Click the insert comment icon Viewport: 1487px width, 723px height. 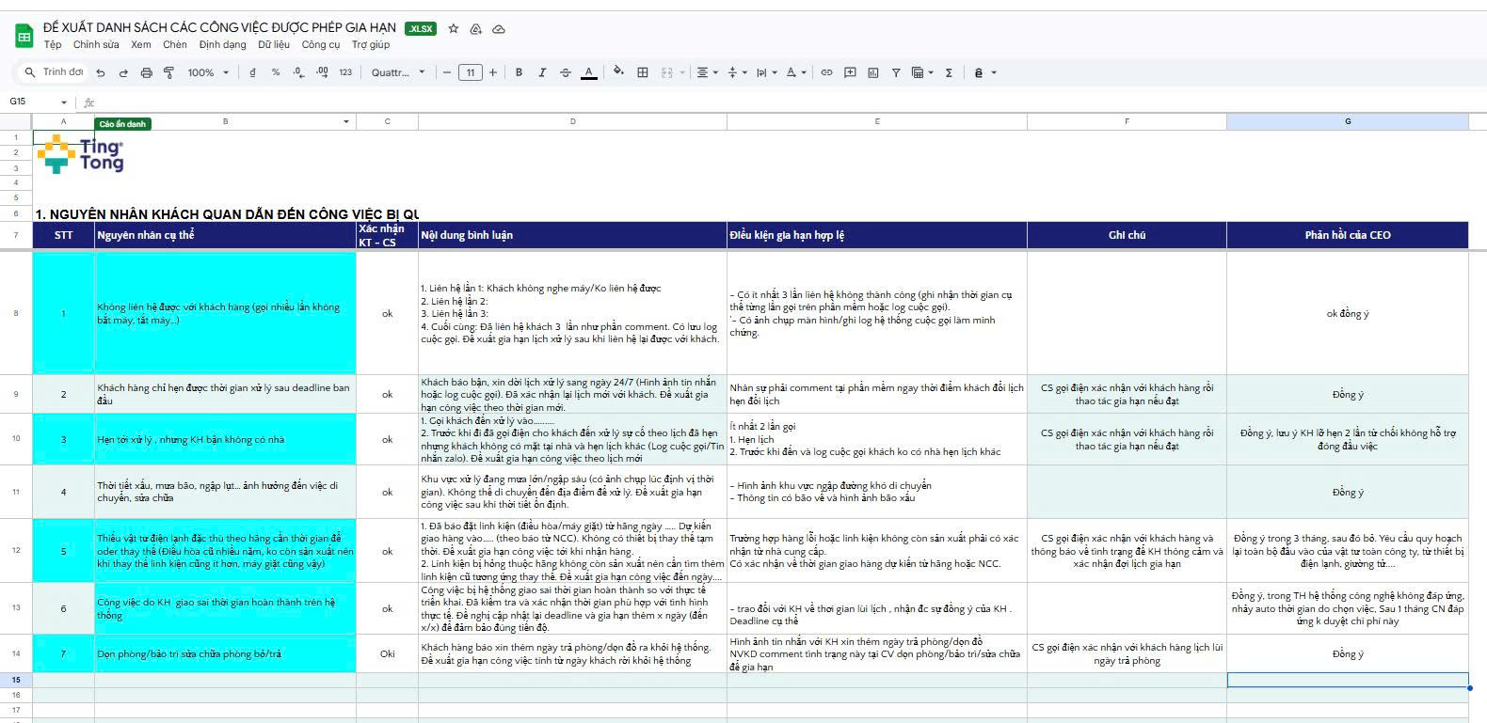coord(850,72)
